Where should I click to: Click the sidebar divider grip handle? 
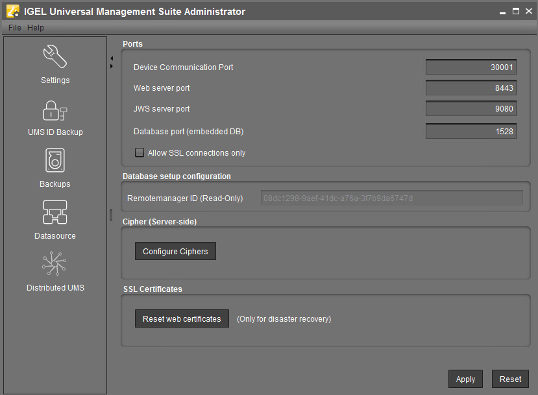110,214
